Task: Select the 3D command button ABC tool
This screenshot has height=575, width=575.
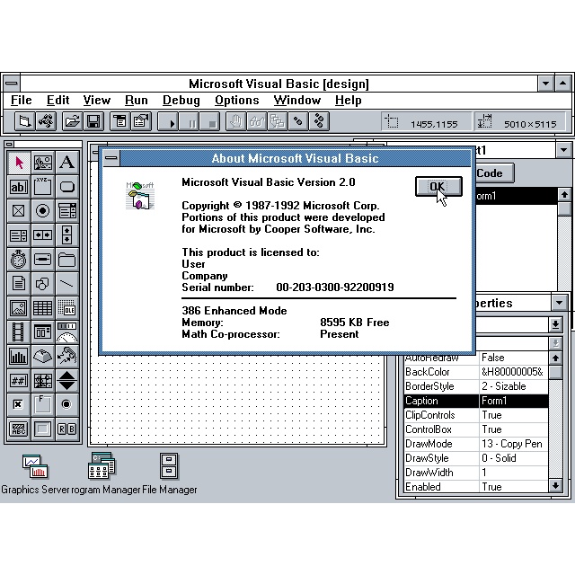Action: tap(19, 429)
